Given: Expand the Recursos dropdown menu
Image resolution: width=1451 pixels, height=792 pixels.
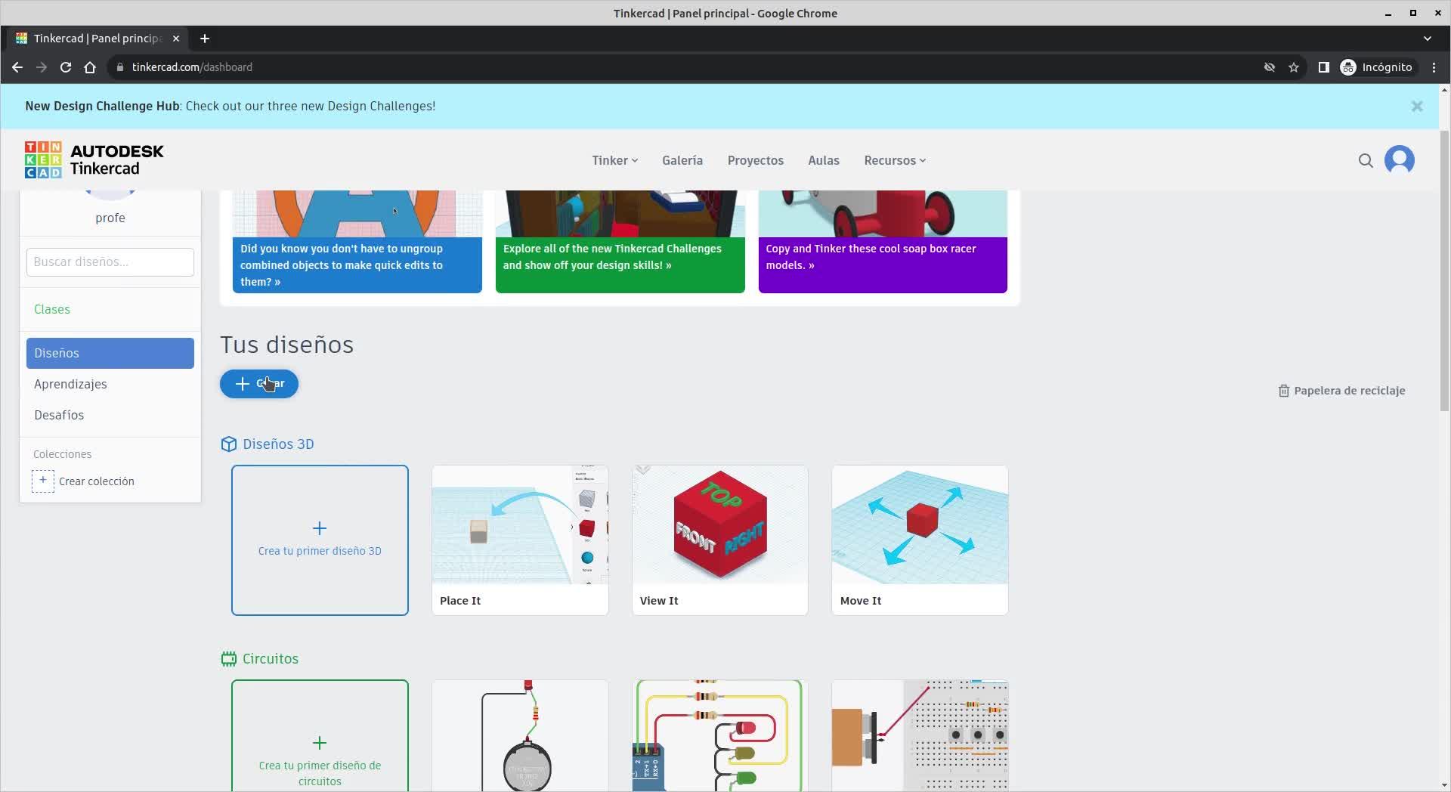Looking at the screenshot, I should coord(895,160).
